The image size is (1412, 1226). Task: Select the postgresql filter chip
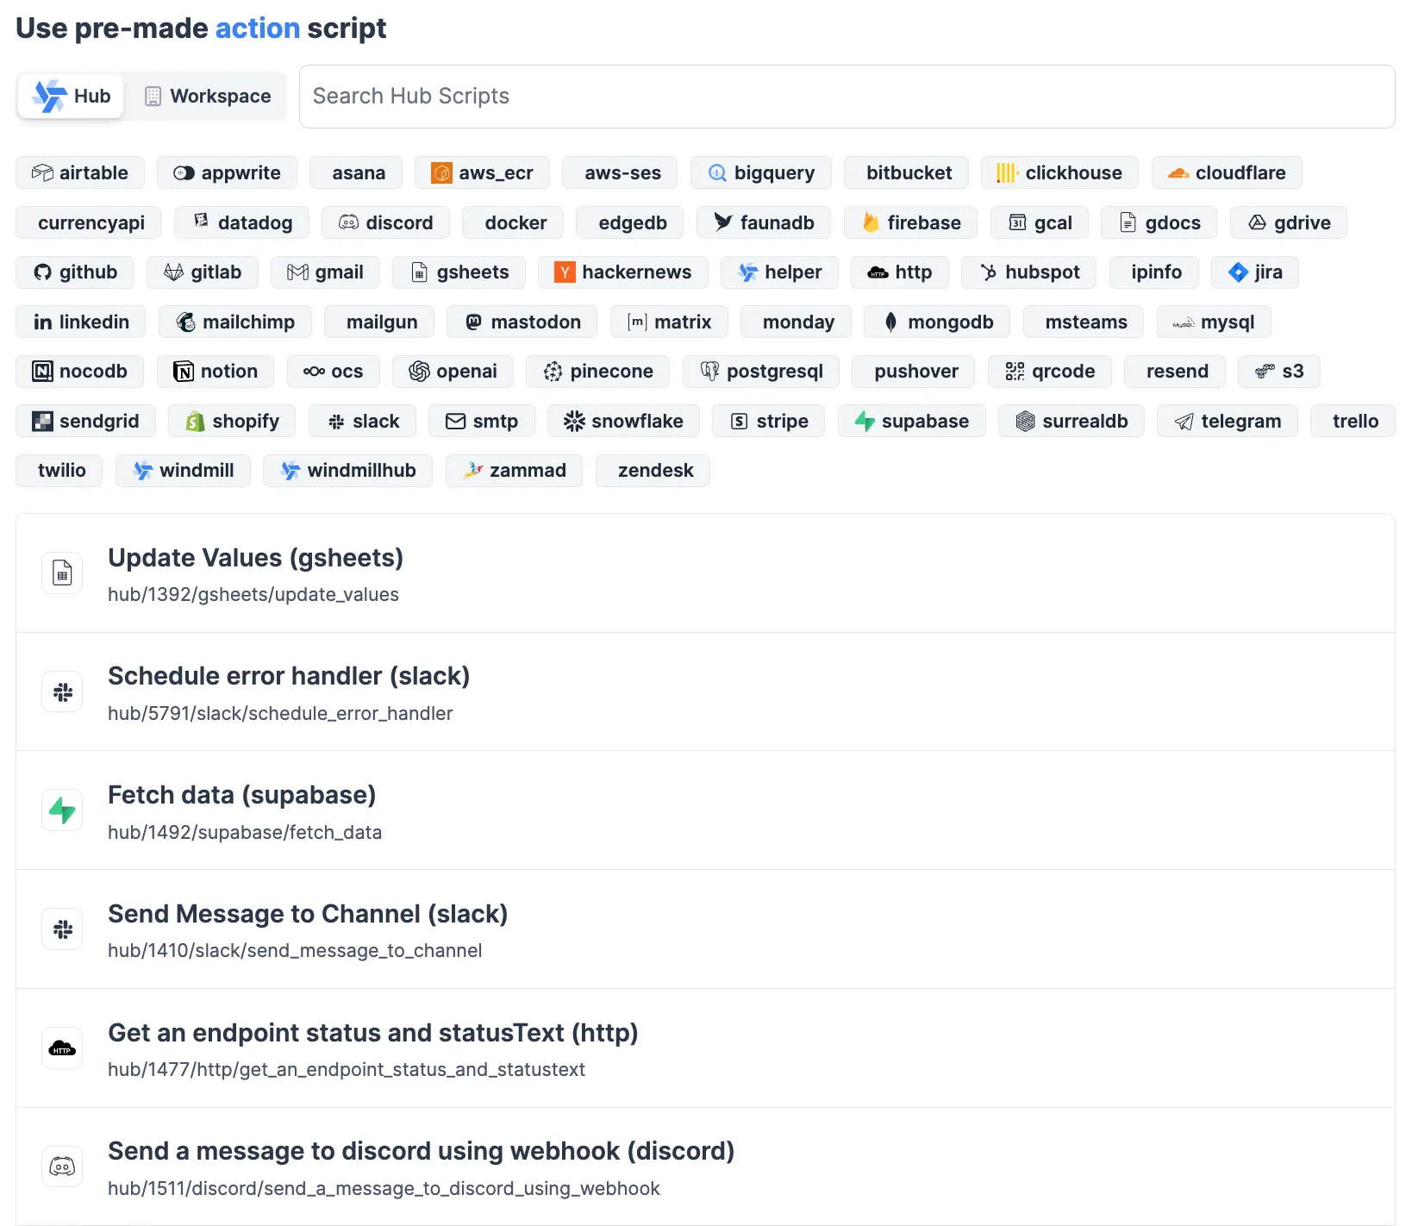(x=761, y=372)
